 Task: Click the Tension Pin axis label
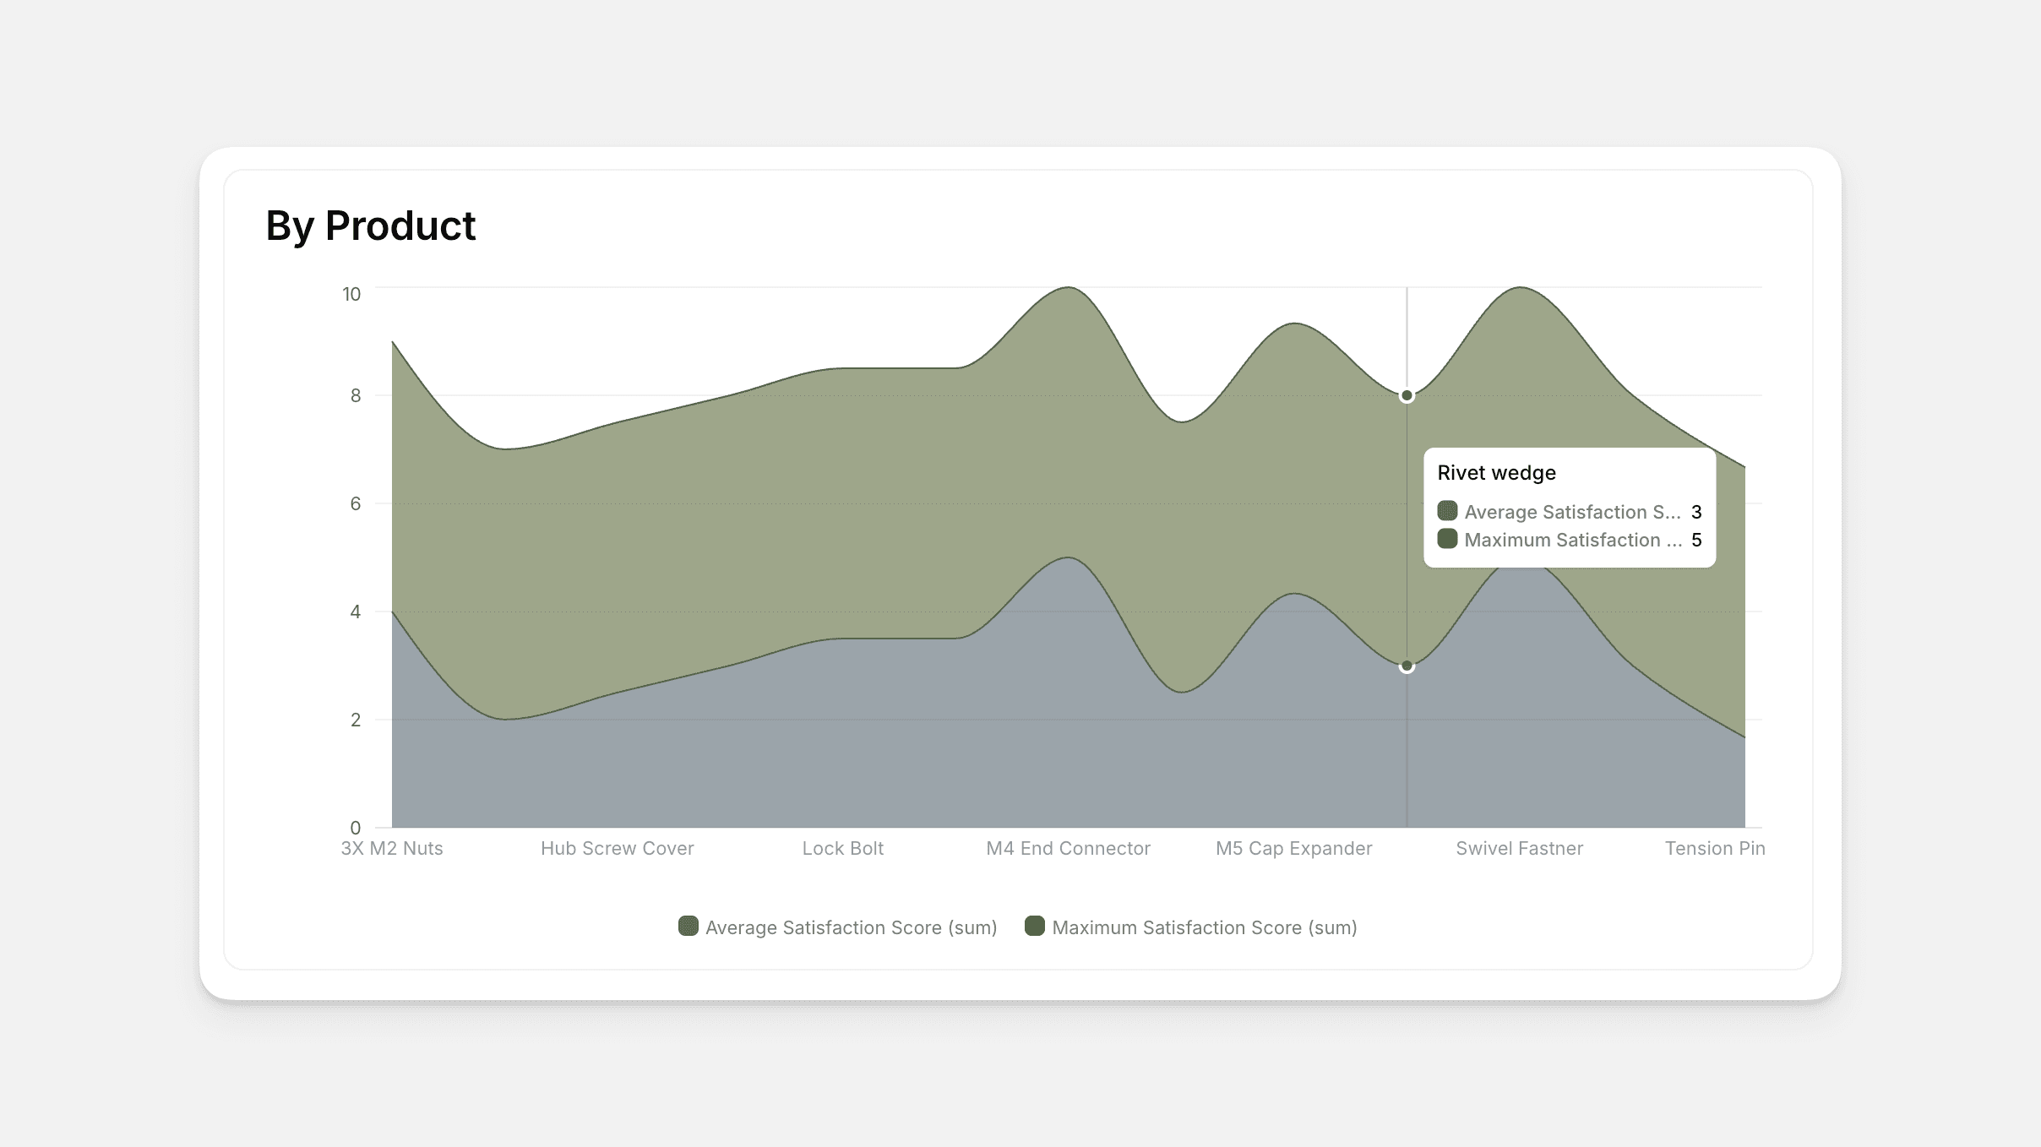[x=1714, y=848]
